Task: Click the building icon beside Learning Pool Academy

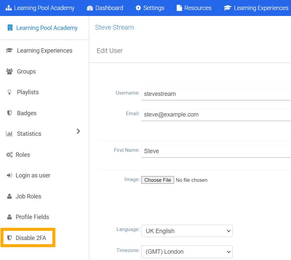Action: [10, 28]
